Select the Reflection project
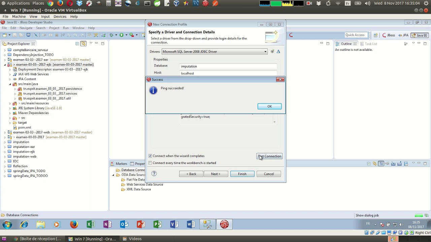 point(20,166)
